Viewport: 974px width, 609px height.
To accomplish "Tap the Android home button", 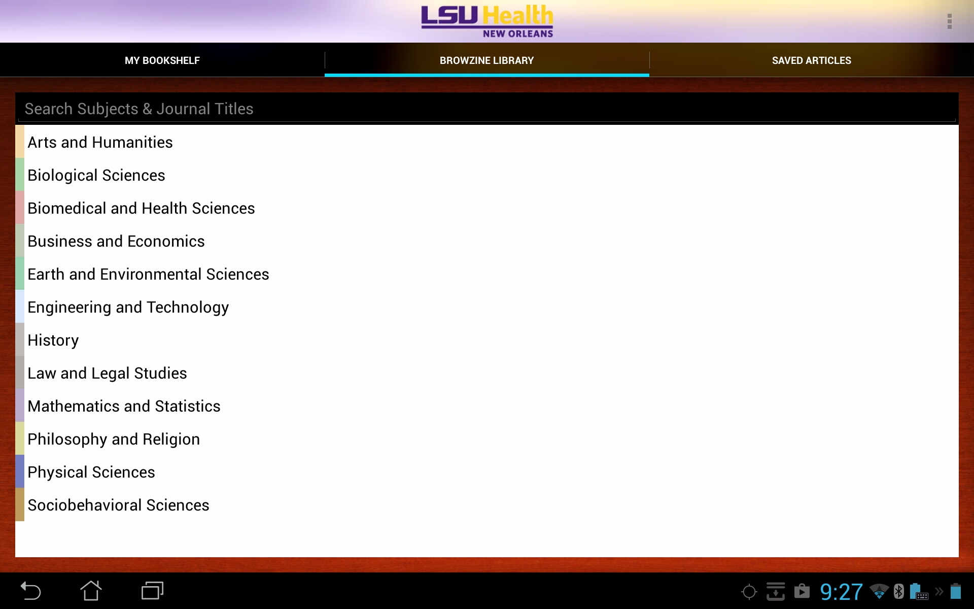I will (x=91, y=591).
